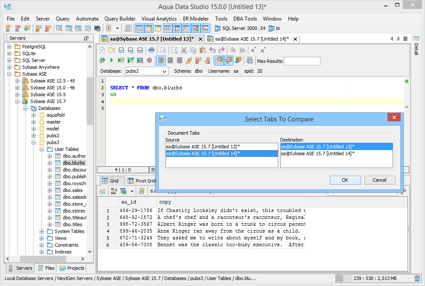Click the Max Results input field
The height and width of the screenshot is (286, 425).
click(x=302, y=61)
